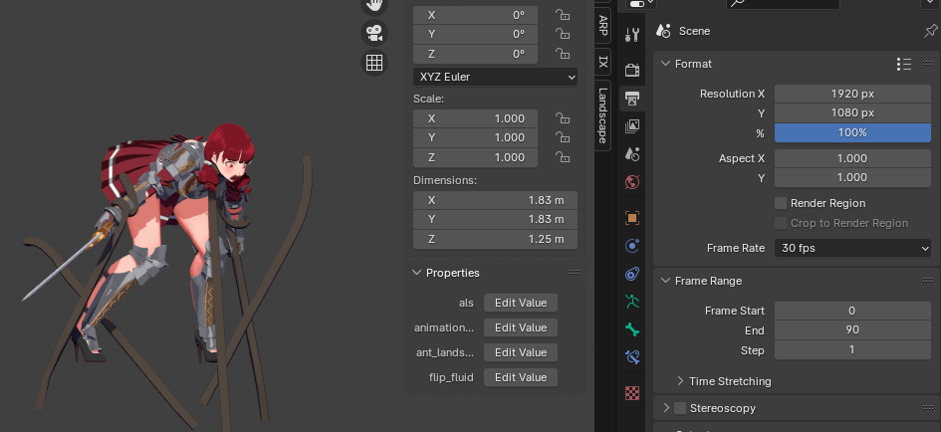The image size is (941, 432).
Task: Switch to orthographic view with grid icon
Action: pyautogui.click(x=373, y=63)
